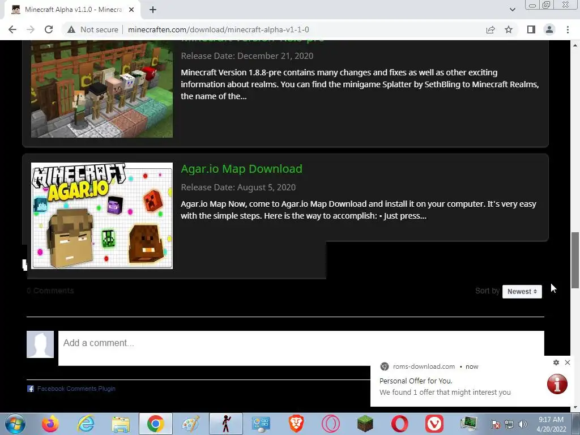This screenshot has height=435, width=580.
Task: Open the Chrome side panel
Action: (531, 29)
